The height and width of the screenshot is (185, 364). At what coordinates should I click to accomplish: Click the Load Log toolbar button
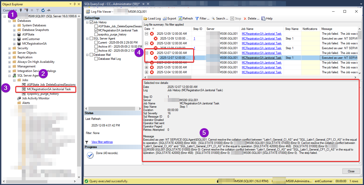[x=152, y=18]
